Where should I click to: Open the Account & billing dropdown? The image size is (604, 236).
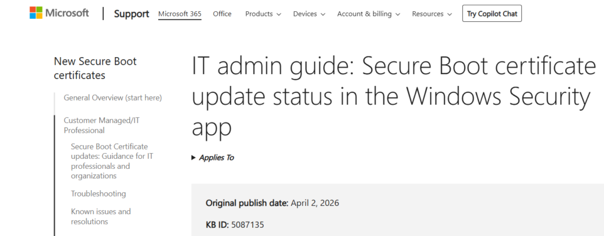[x=368, y=14]
